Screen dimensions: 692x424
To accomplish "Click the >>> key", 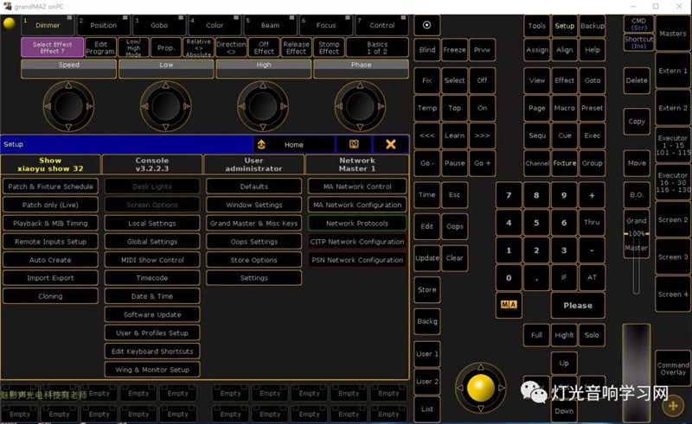I will pyautogui.click(x=482, y=136).
